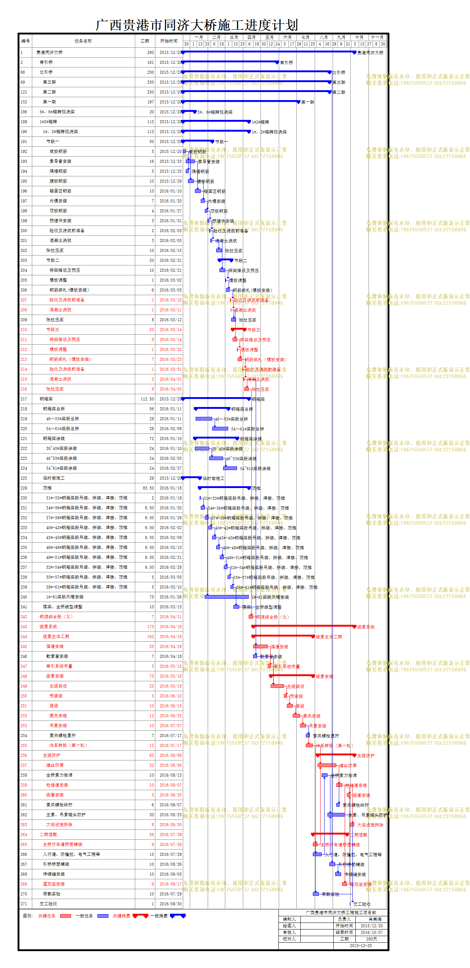Click the 肖美海 name in the title block

(x=375, y=919)
